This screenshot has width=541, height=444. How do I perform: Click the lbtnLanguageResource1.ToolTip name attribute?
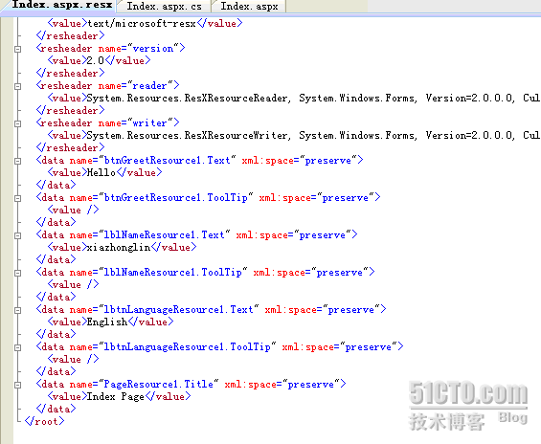pos(188,346)
